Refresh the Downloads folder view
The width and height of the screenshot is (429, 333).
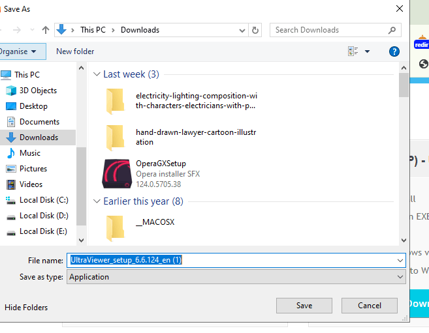256,30
